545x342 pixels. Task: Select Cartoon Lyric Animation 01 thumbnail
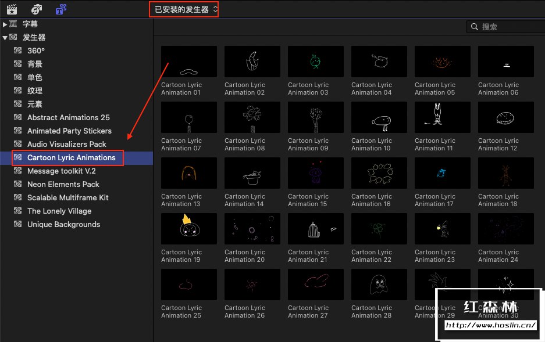[x=189, y=62]
